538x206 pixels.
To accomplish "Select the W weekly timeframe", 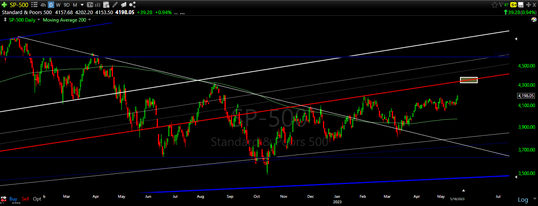I will (58, 5).
